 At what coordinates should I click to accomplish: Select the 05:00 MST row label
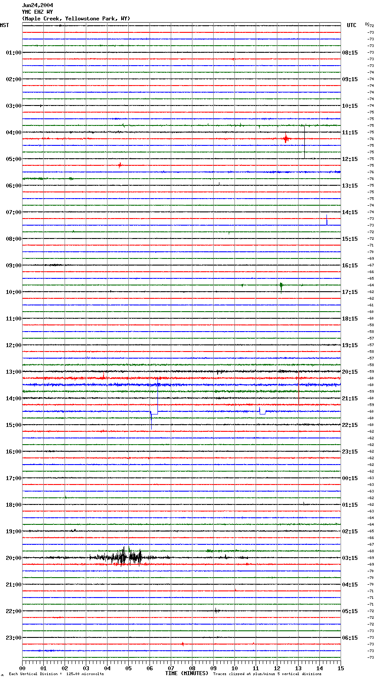pos(13,159)
